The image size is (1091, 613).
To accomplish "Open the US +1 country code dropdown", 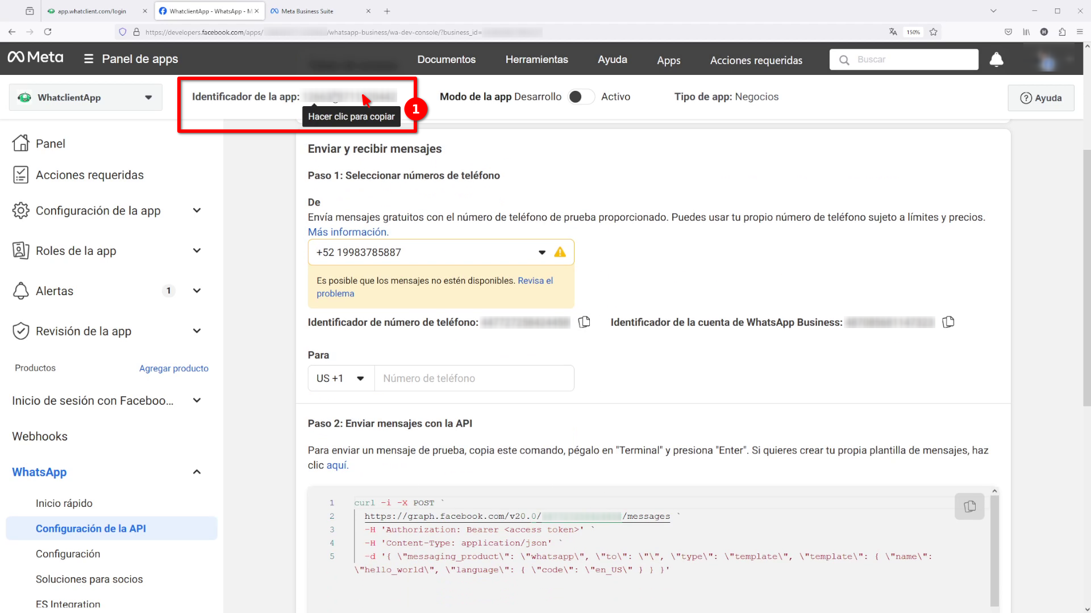I will pos(341,378).
